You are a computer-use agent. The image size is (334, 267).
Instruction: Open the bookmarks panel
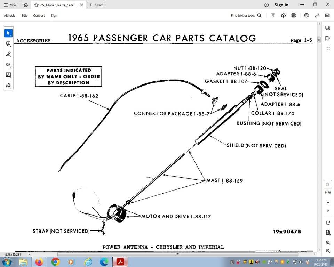pyautogui.click(x=327, y=38)
